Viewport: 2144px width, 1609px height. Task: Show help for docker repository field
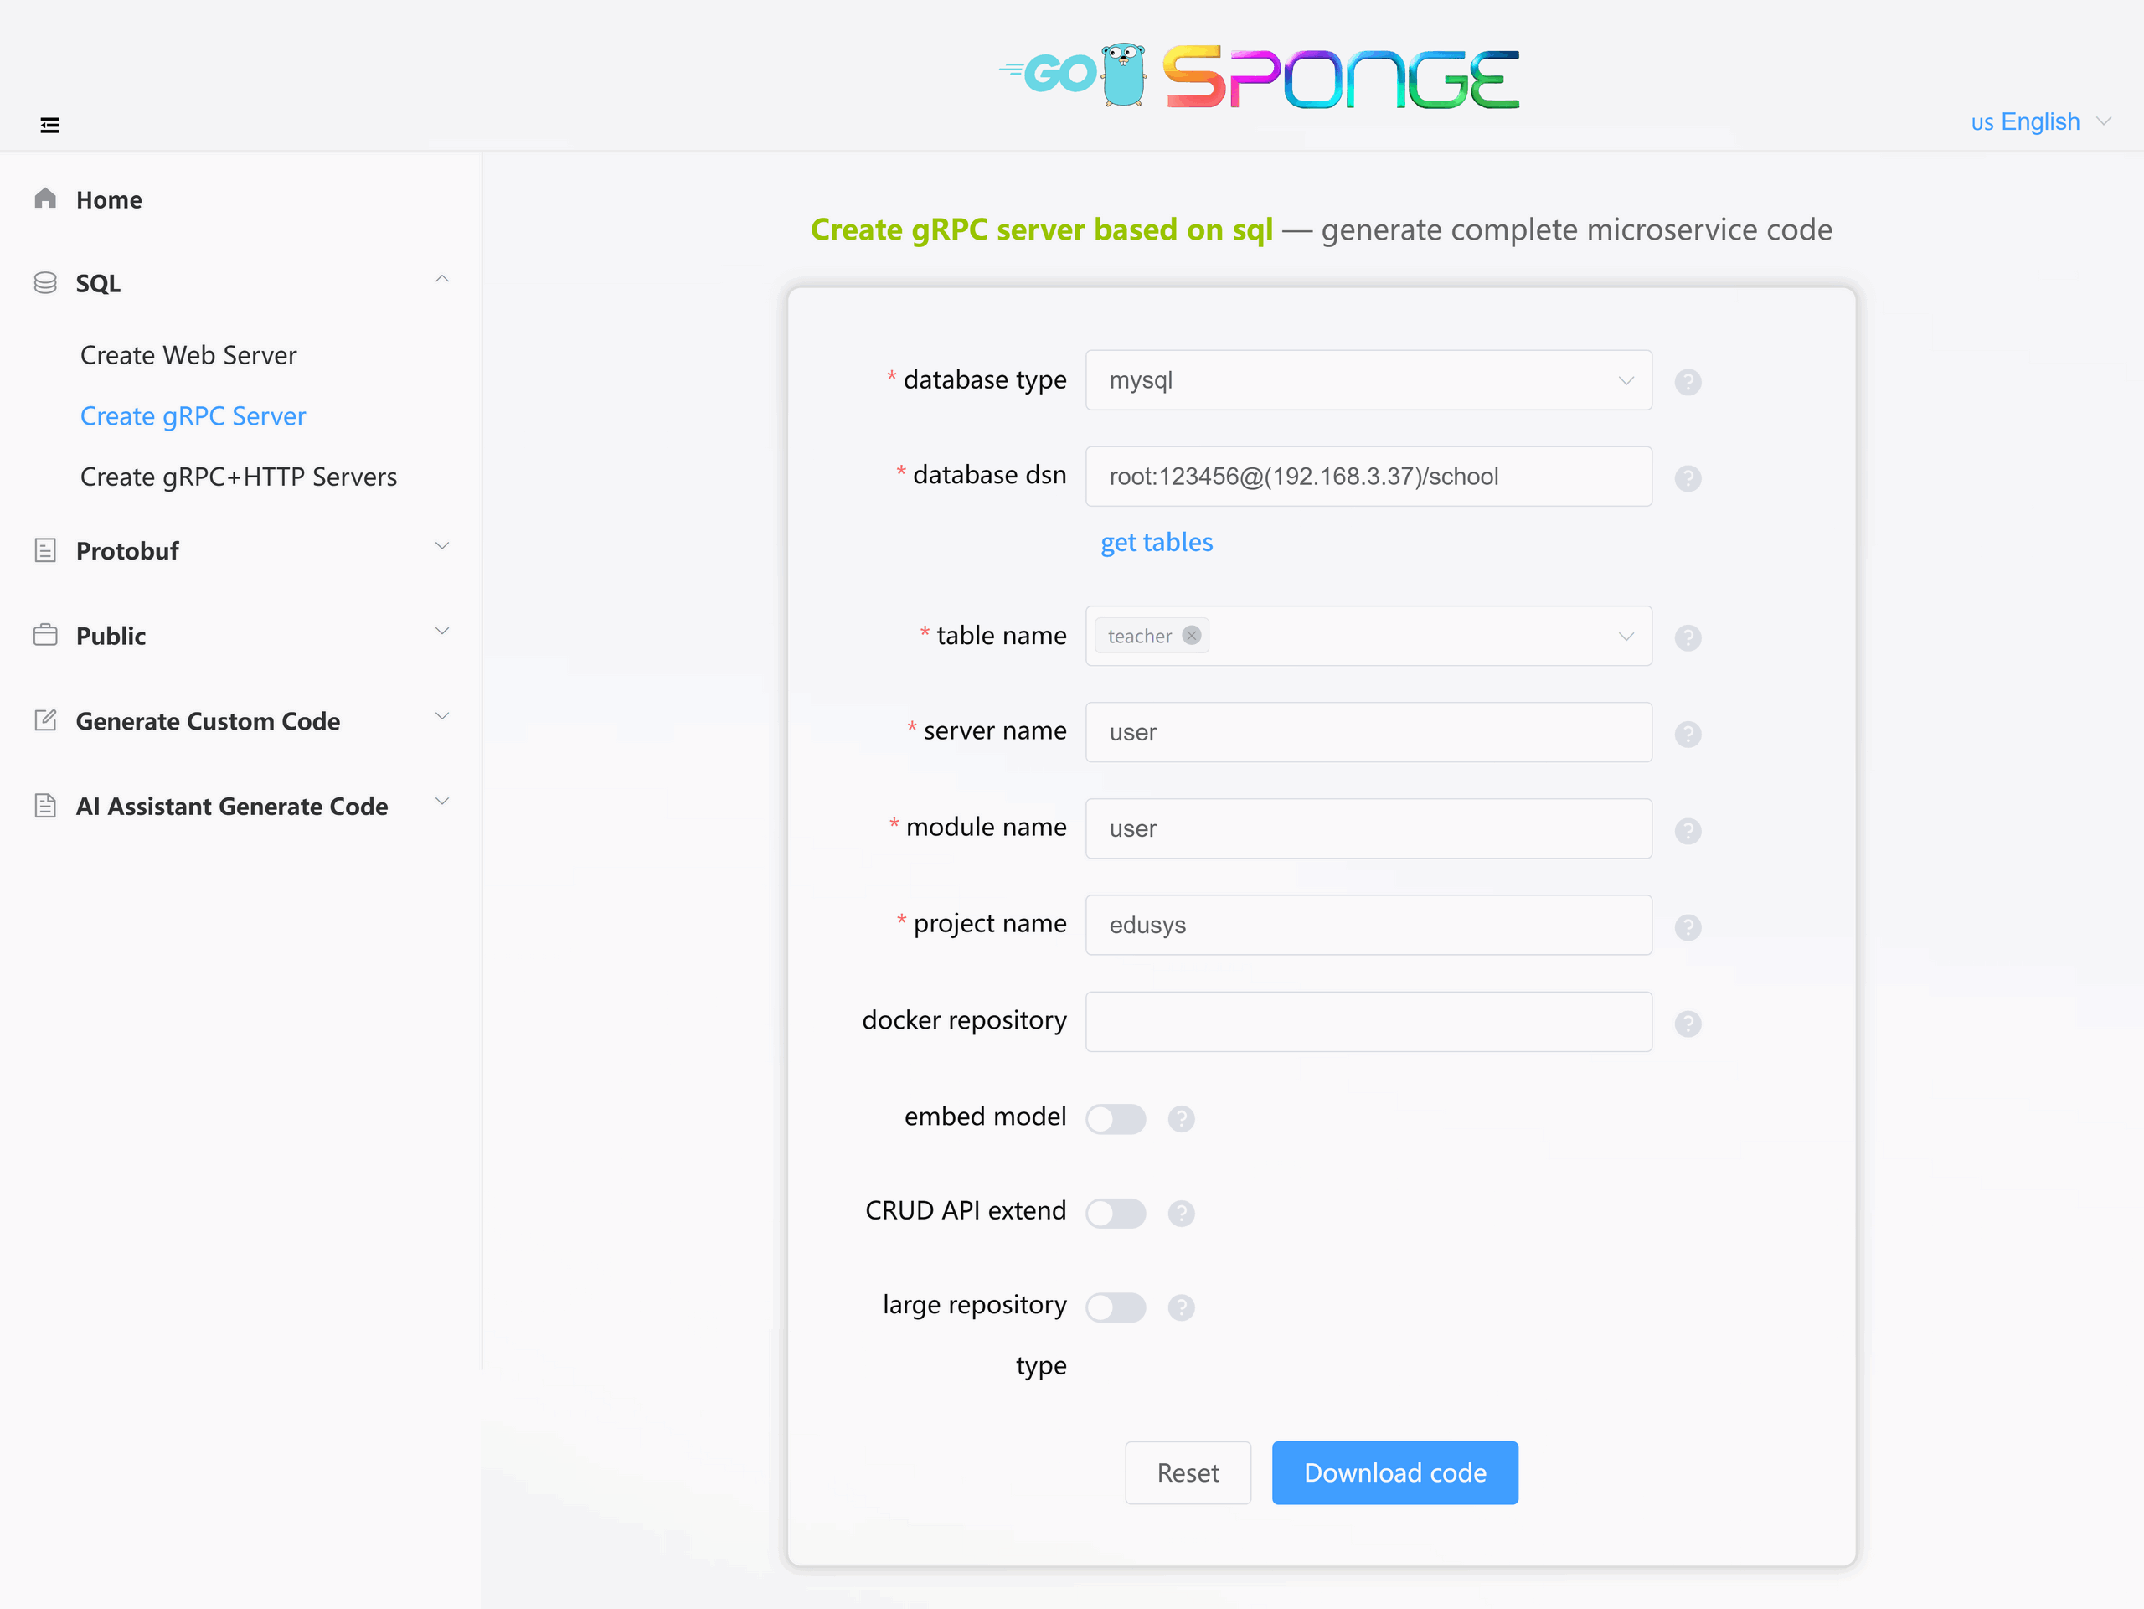(1688, 1024)
